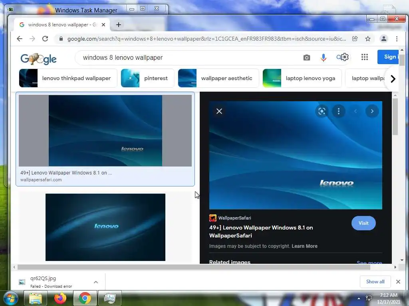Click the Chrome taskbar icon

[85, 298]
